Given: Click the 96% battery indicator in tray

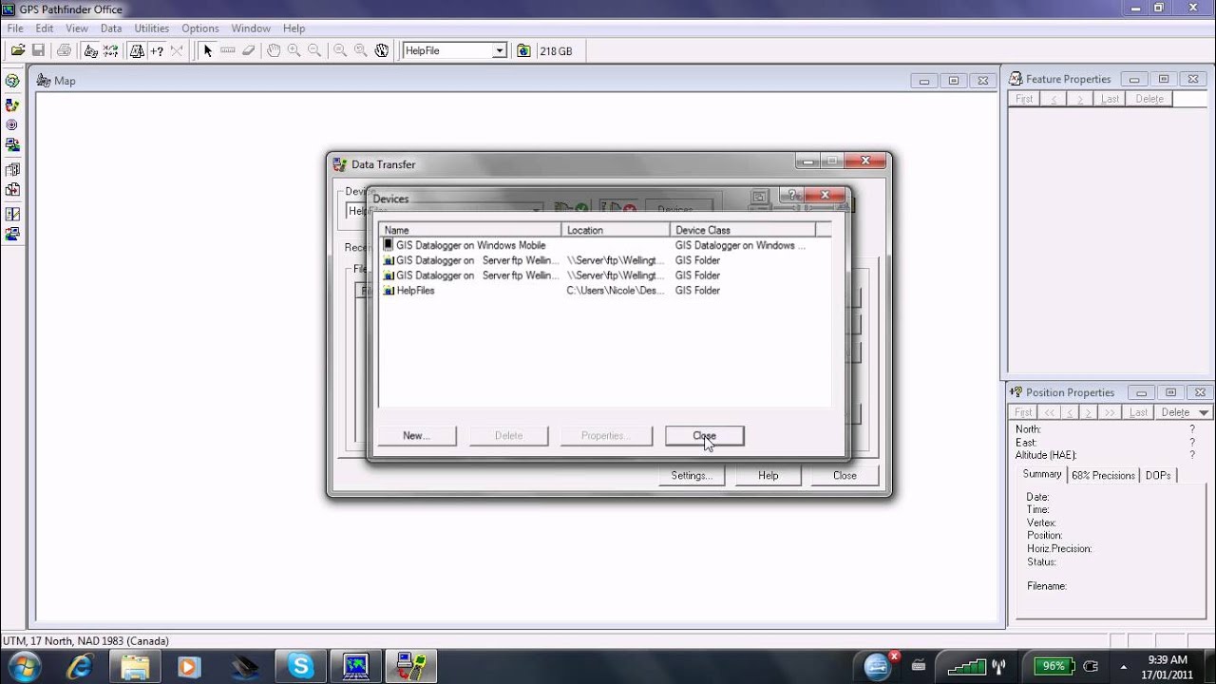Looking at the screenshot, I should 1054,666.
